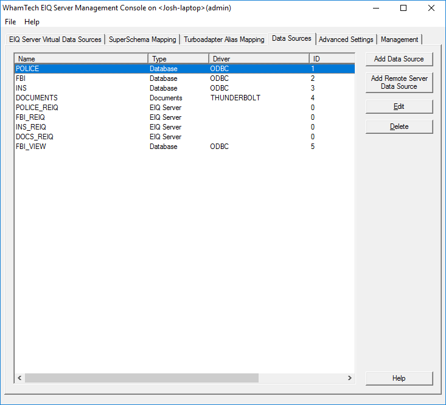The height and width of the screenshot is (405, 446).
Task: Sort by the ID column header
Action: coord(332,58)
